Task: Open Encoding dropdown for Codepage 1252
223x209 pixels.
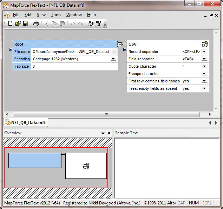Action: tap(113, 59)
